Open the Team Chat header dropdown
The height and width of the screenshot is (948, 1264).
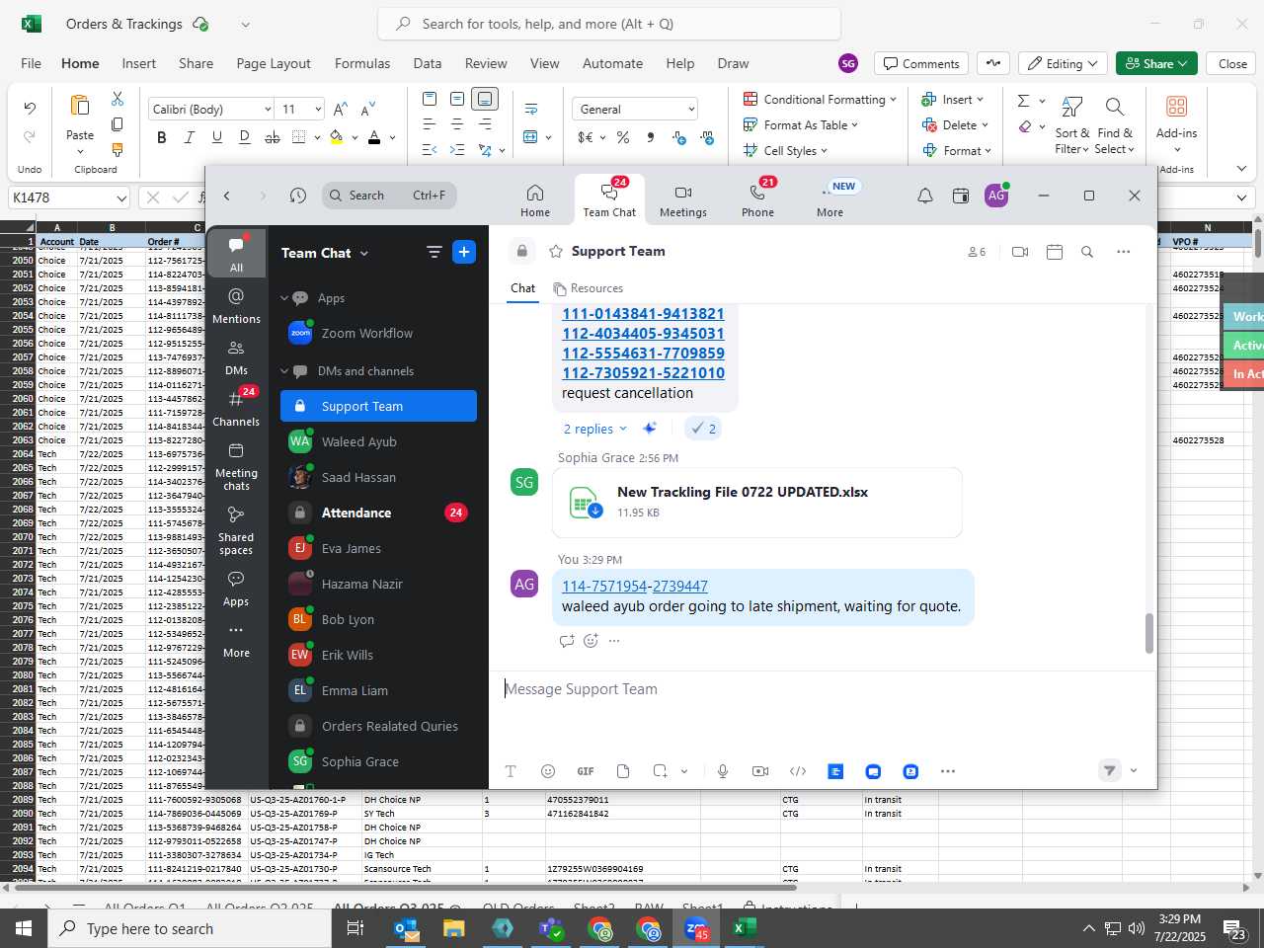(364, 253)
